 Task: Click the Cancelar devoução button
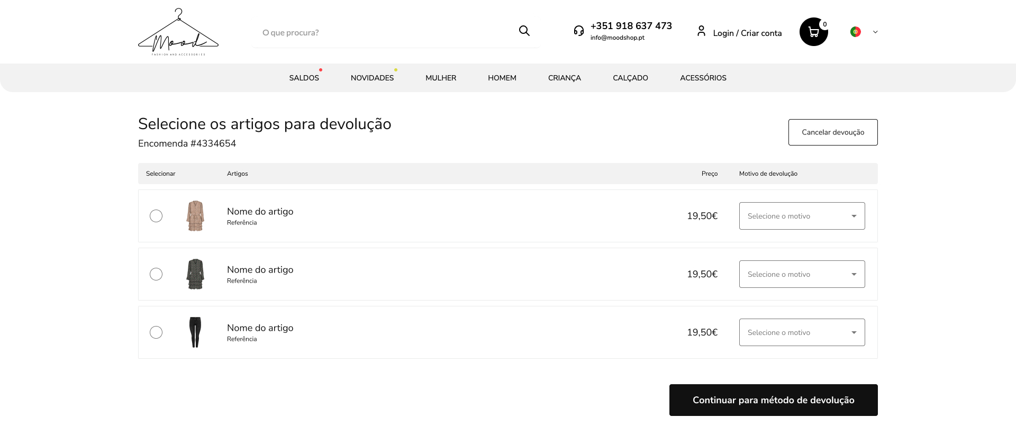(833, 132)
